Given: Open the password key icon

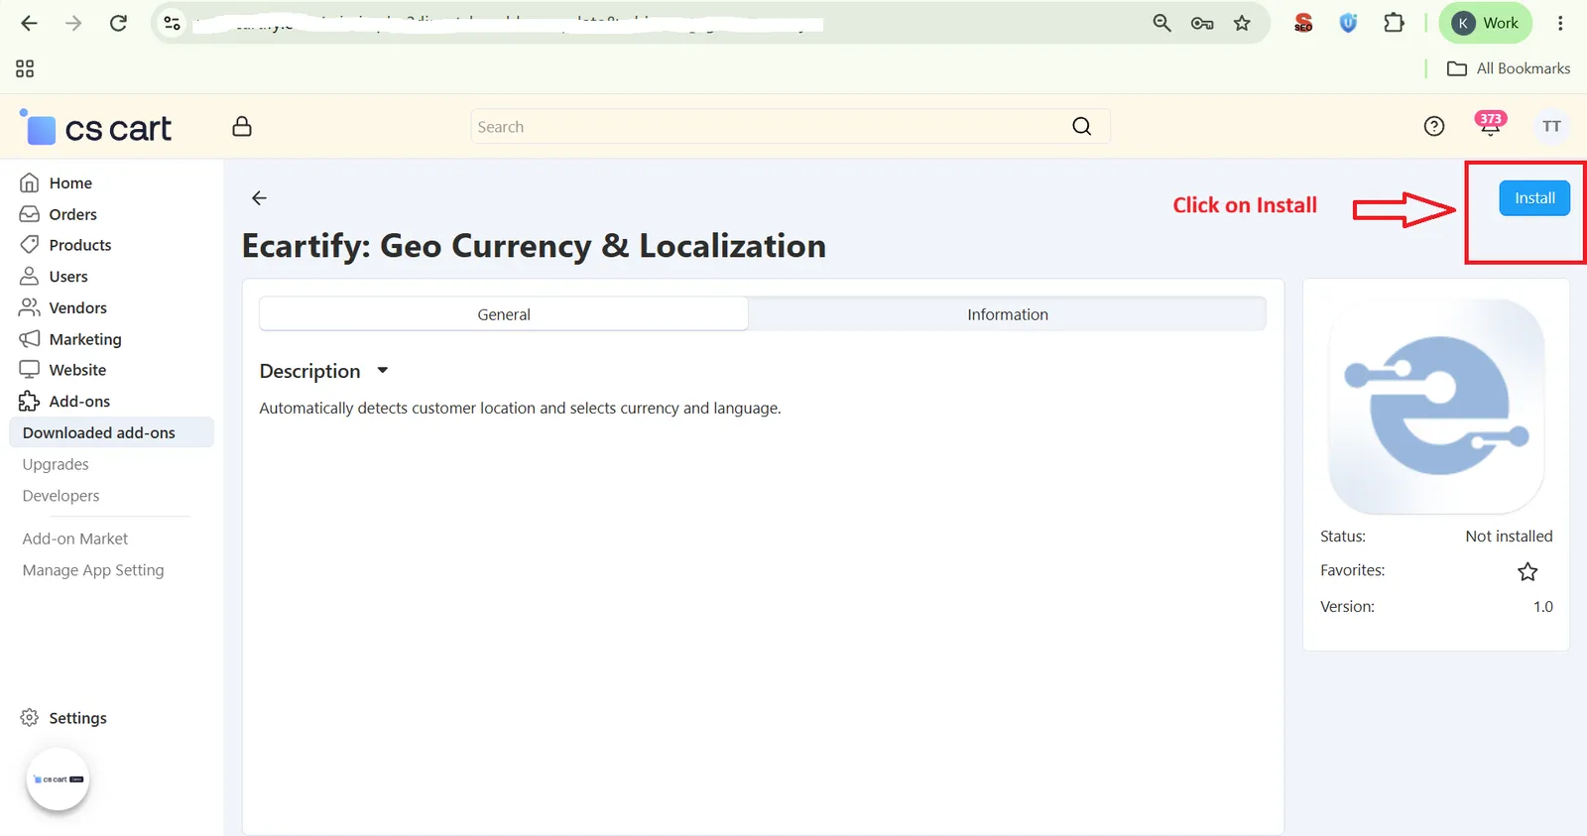Looking at the screenshot, I should click(1202, 23).
